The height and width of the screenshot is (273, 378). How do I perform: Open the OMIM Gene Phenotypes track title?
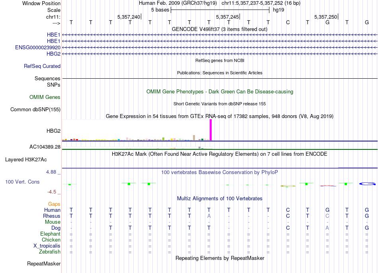pos(220,91)
